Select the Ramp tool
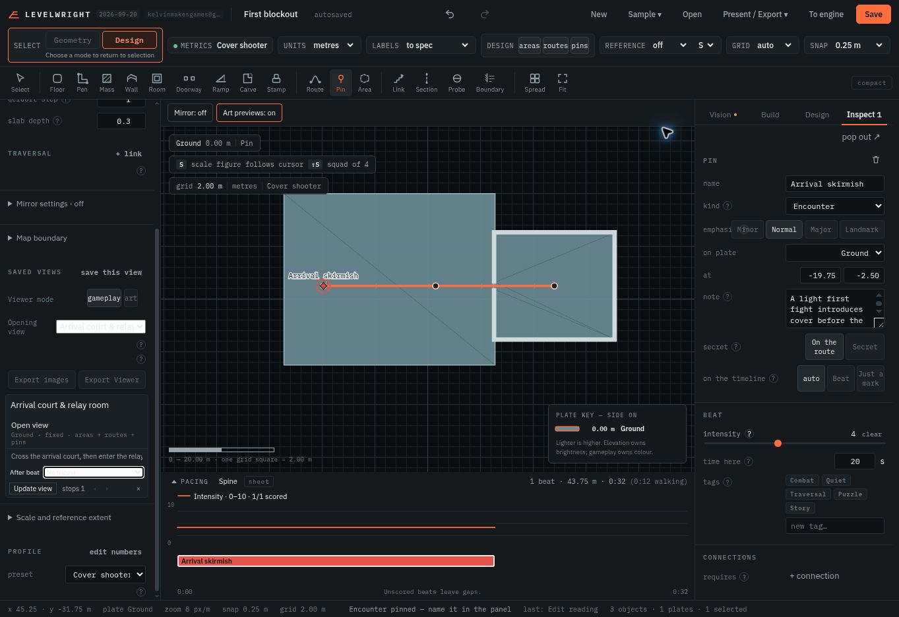The height and width of the screenshot is (617, 899). click(x=220, y=82)
